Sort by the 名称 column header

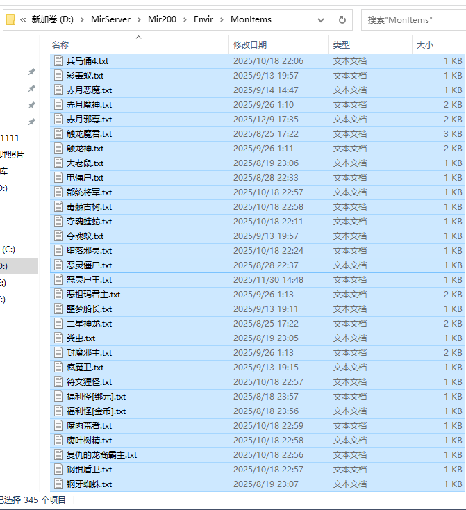tap(60, 45)
